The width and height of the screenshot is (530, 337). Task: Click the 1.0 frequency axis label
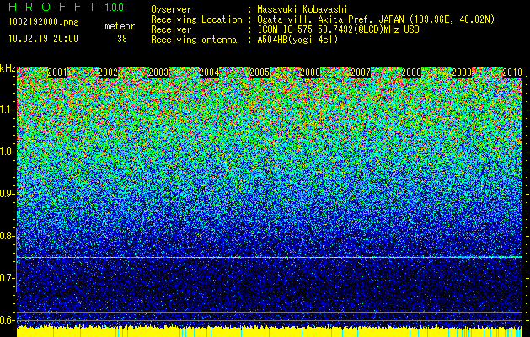pyautogui.click(x=8, y=152)
